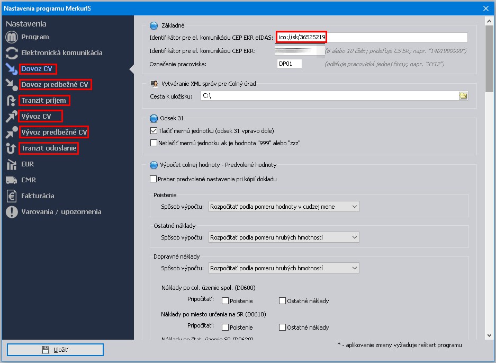The height and width of the screenshot is (363, 496).
Task: Click the Vývoz predbežné CV icon
Action: point(12,132)
